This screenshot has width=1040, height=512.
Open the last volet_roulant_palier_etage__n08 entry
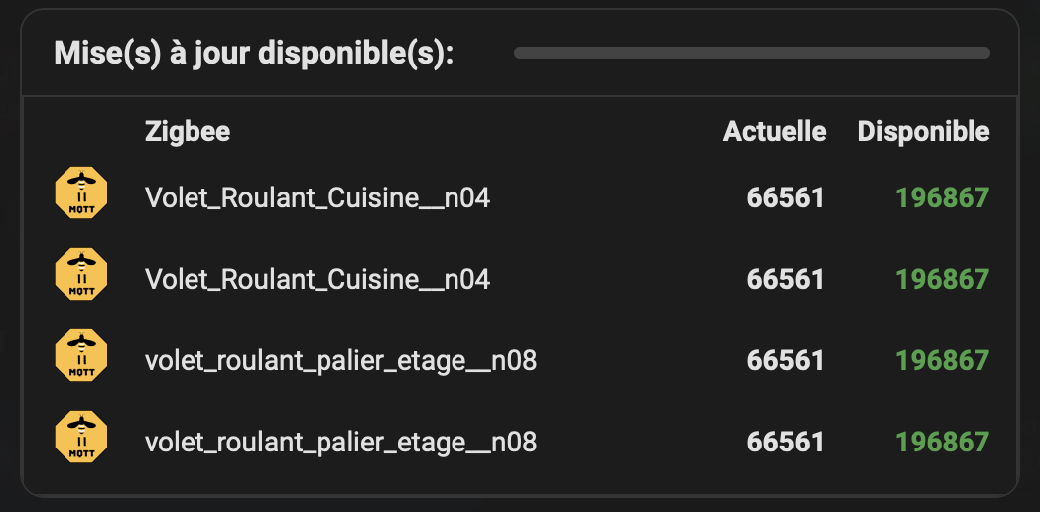pos(340,442)
